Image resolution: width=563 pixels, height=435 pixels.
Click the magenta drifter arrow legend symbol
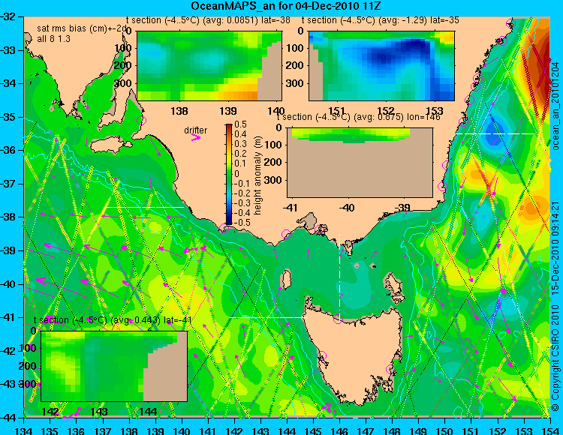(195, 137)
